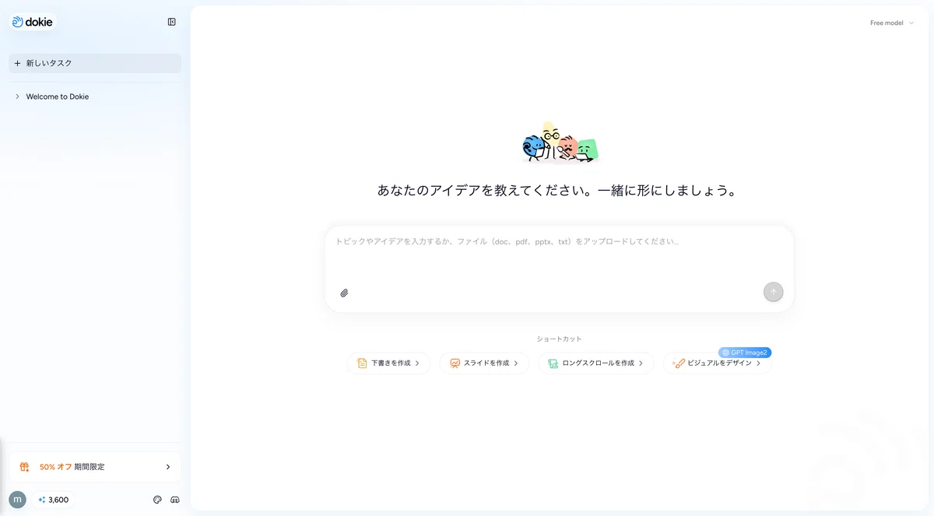Click the sparkle credits icon beside 3,600

point(42,500)
